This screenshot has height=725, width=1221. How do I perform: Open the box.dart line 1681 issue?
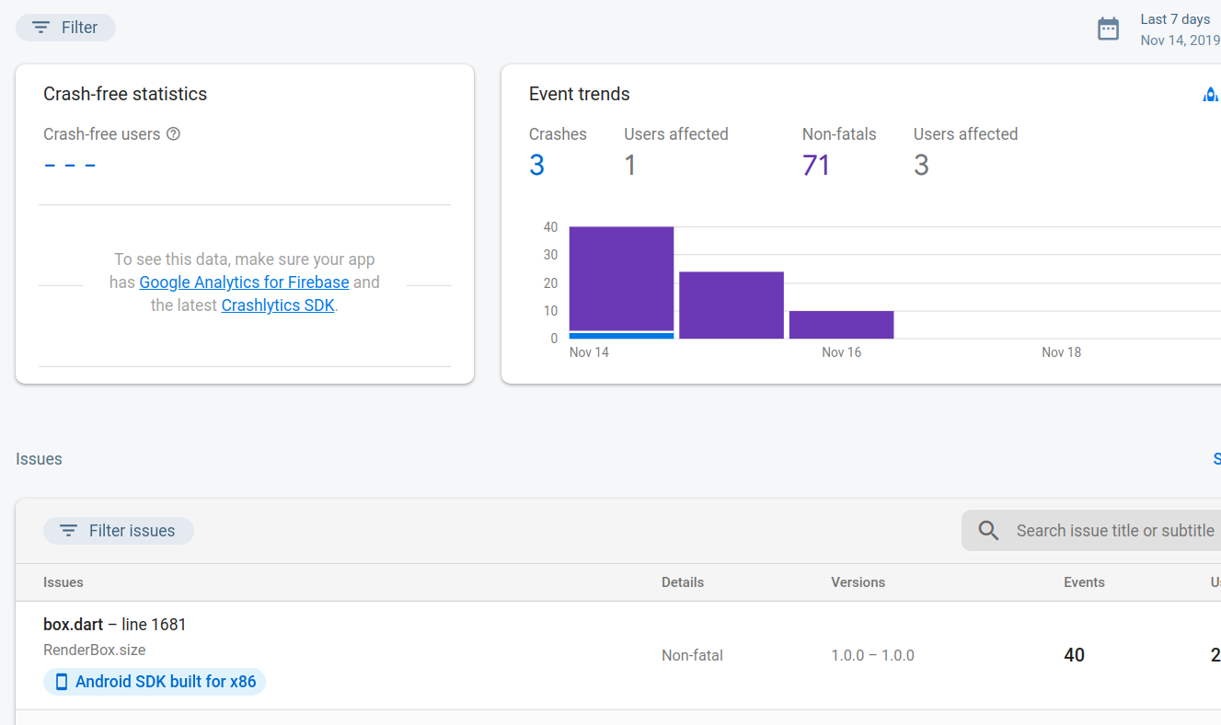point(115,625)
